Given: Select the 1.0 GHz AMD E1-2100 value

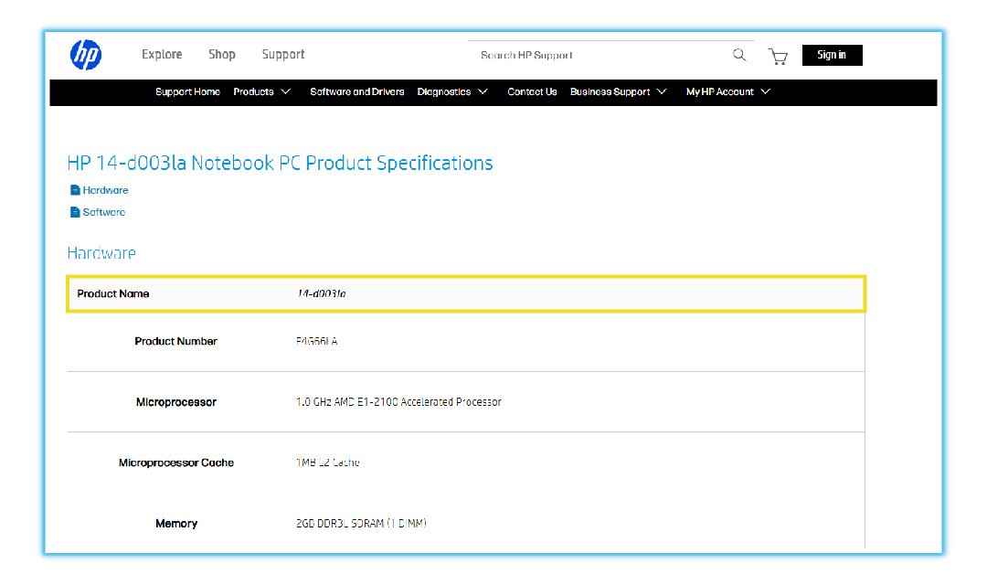Looking at the screenshot, I should pos(398,402).
